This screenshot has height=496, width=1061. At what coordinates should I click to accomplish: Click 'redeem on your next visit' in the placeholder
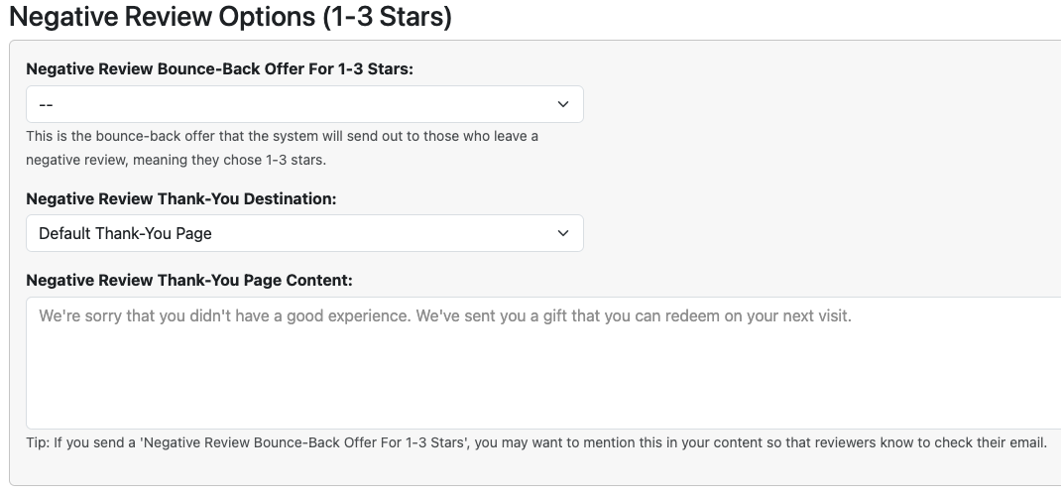click(x=758, y=316)
